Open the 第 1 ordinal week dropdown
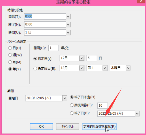 (105, 68)
